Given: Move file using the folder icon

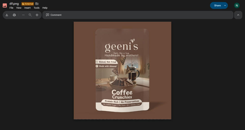Looking at the screenshot, I should tap(37, 4).
